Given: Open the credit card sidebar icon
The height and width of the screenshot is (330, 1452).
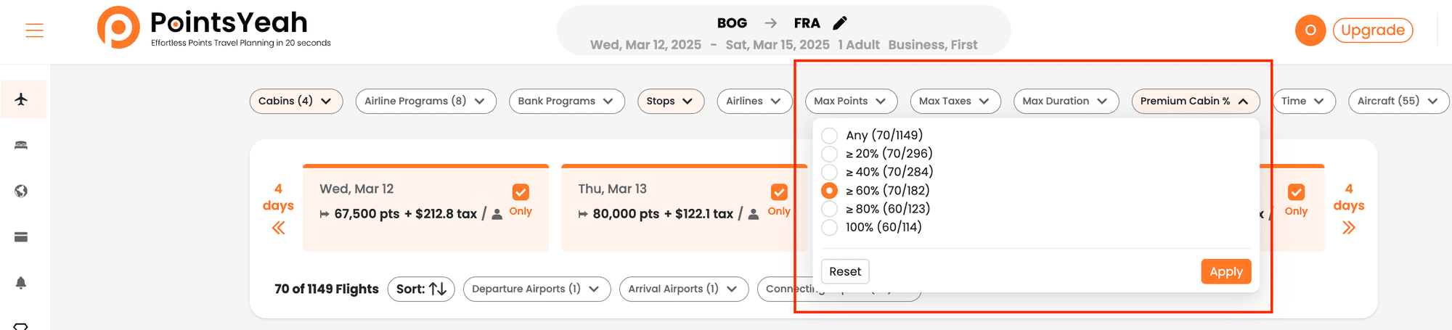Looking at the screenshot, I should (21, 237).
